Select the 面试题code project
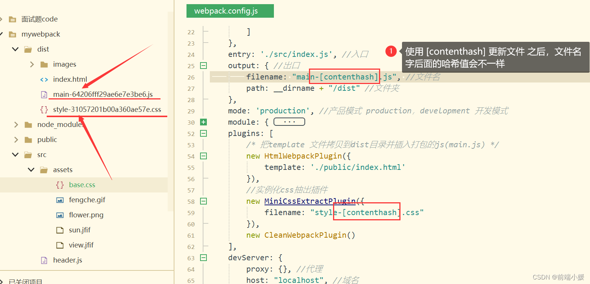Image resolution: width=590 pixels, height=284 pixels. 40,19
